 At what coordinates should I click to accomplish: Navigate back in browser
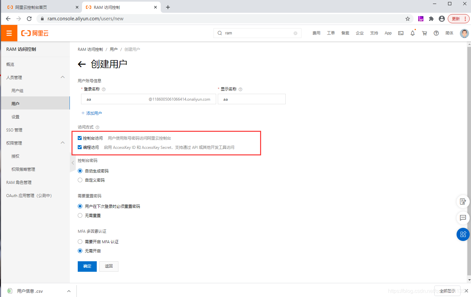click(x=8, y=19)
